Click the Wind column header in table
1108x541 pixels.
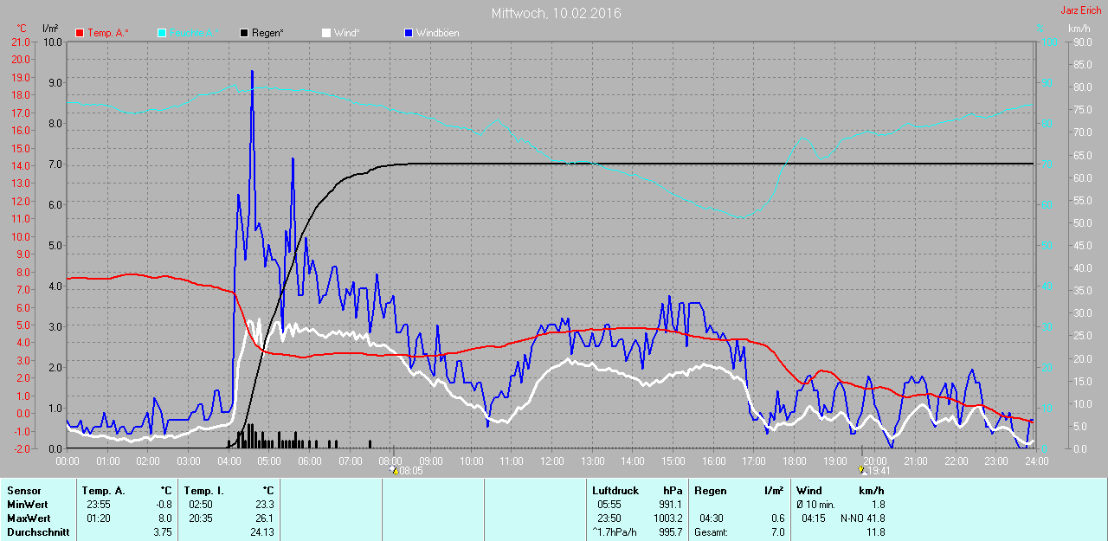point(808,491)
